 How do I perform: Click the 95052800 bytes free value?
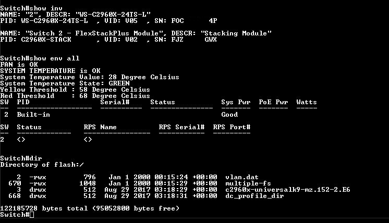tap(113, 208)
